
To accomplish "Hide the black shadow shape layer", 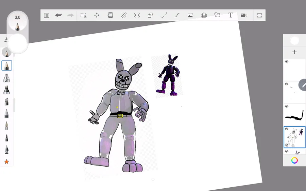I will pos(287,106).
